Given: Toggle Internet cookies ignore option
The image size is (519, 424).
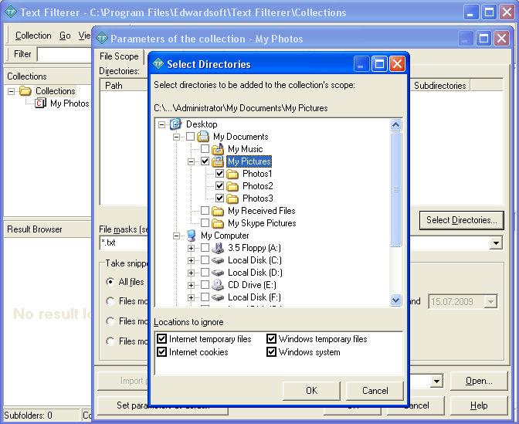Looking at the screenshot, I should click(x=162, y=351).
